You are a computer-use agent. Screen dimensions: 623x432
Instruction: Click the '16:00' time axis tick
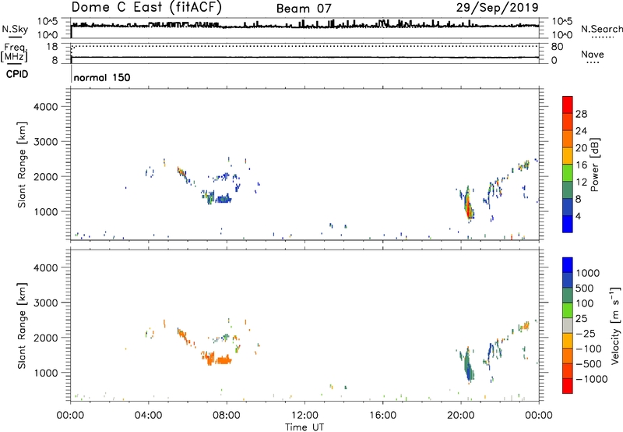(382, 416)
